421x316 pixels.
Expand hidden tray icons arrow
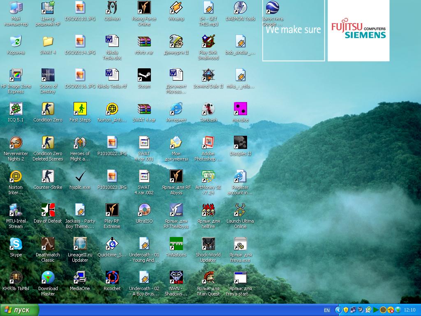point(338,310)
